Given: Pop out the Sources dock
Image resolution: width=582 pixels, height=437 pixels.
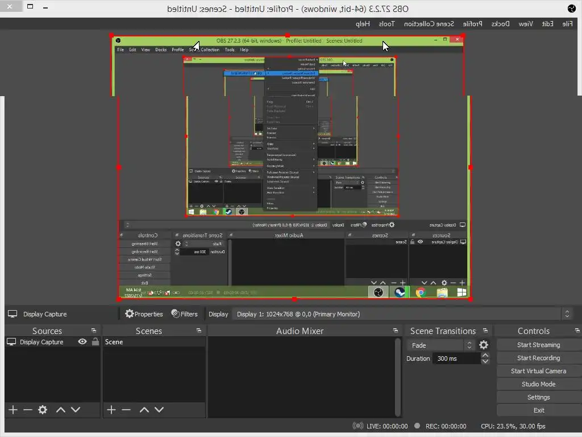Looking at the screenshot, I should pyautogui.click(x=94, y=331).
